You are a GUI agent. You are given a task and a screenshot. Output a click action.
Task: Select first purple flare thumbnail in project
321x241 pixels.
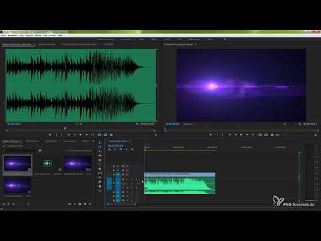(17, 163)
